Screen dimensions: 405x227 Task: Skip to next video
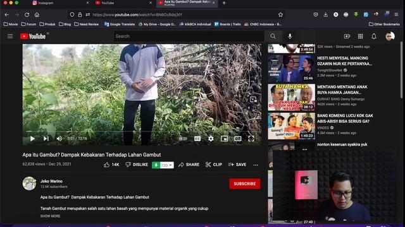[x=46, y=139]
